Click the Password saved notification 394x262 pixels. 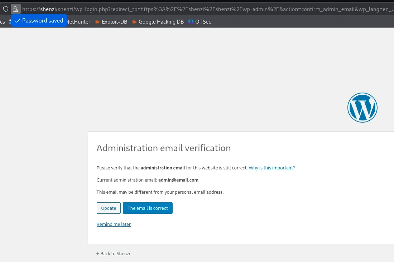pos(39,21)
